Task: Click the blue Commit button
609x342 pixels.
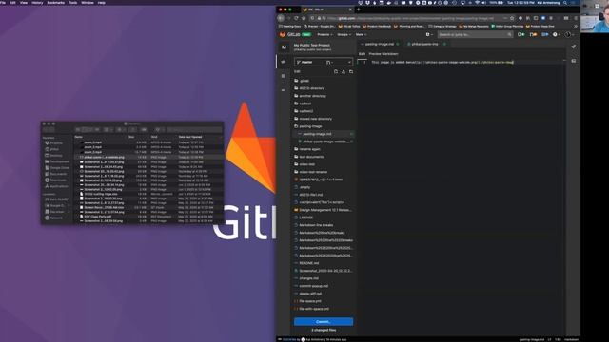Action: click(324, 321)
